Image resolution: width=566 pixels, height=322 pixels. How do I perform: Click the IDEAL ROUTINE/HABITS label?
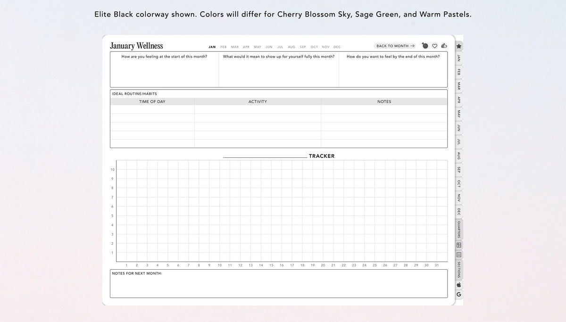134,94
